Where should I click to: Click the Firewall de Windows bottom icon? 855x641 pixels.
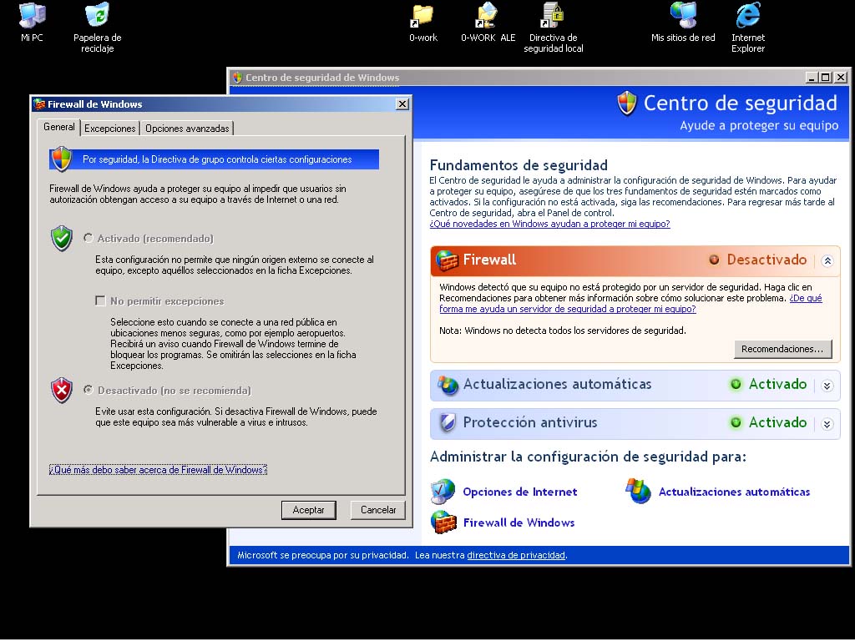443,522
